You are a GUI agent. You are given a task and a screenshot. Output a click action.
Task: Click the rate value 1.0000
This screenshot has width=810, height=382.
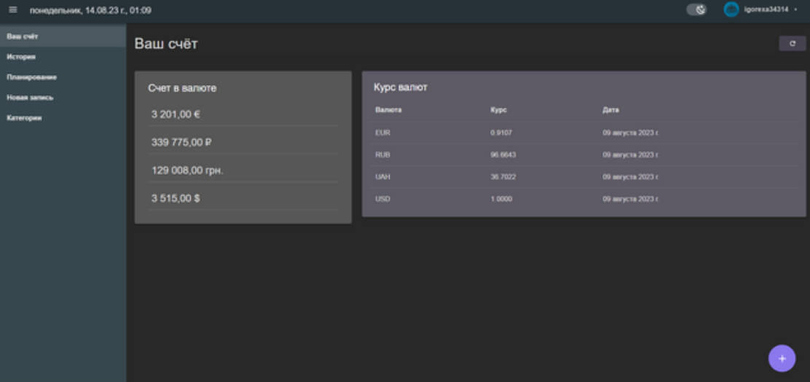point(501,199)
